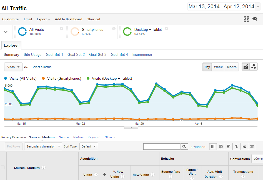Select the line chart view

click(x=246, y=67)
